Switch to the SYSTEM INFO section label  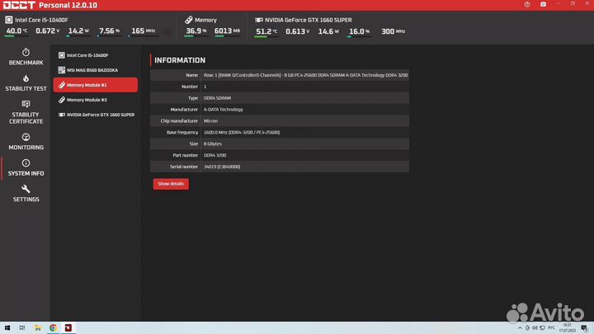(26, 173)
